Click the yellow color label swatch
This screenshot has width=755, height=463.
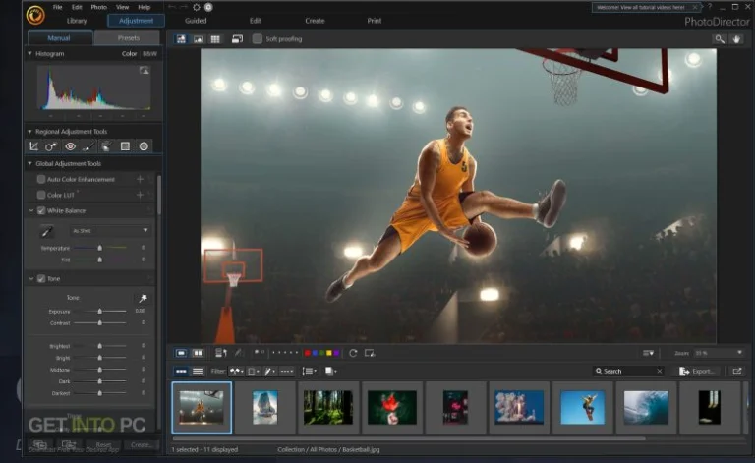[x=329, y=353]
